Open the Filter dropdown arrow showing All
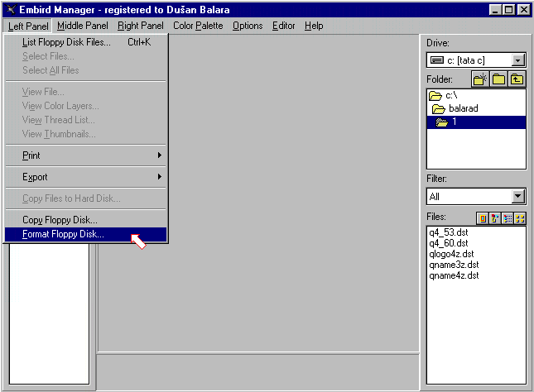The height and width of the screenshot is (392, 534). 518,196
